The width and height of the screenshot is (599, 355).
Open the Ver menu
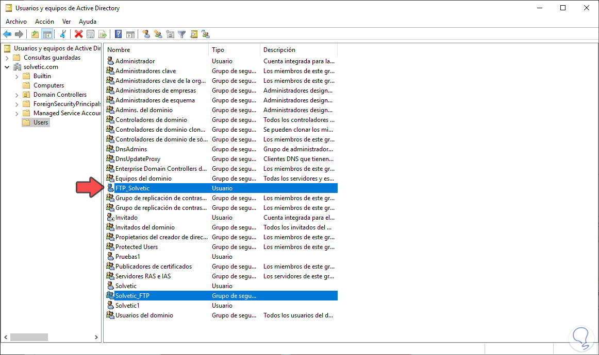tap(66, 22)
